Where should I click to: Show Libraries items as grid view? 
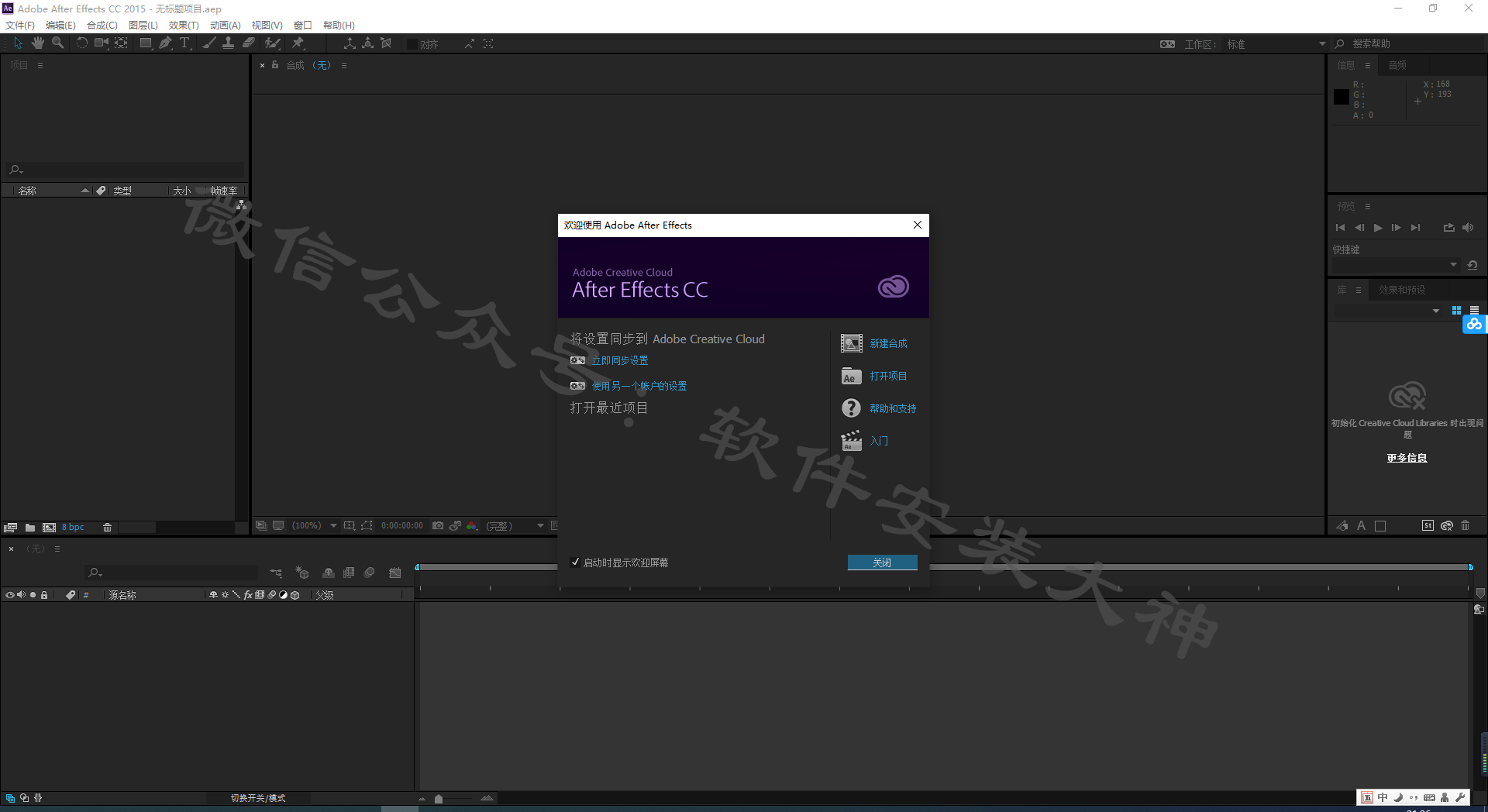click(x=1456, y=310)
